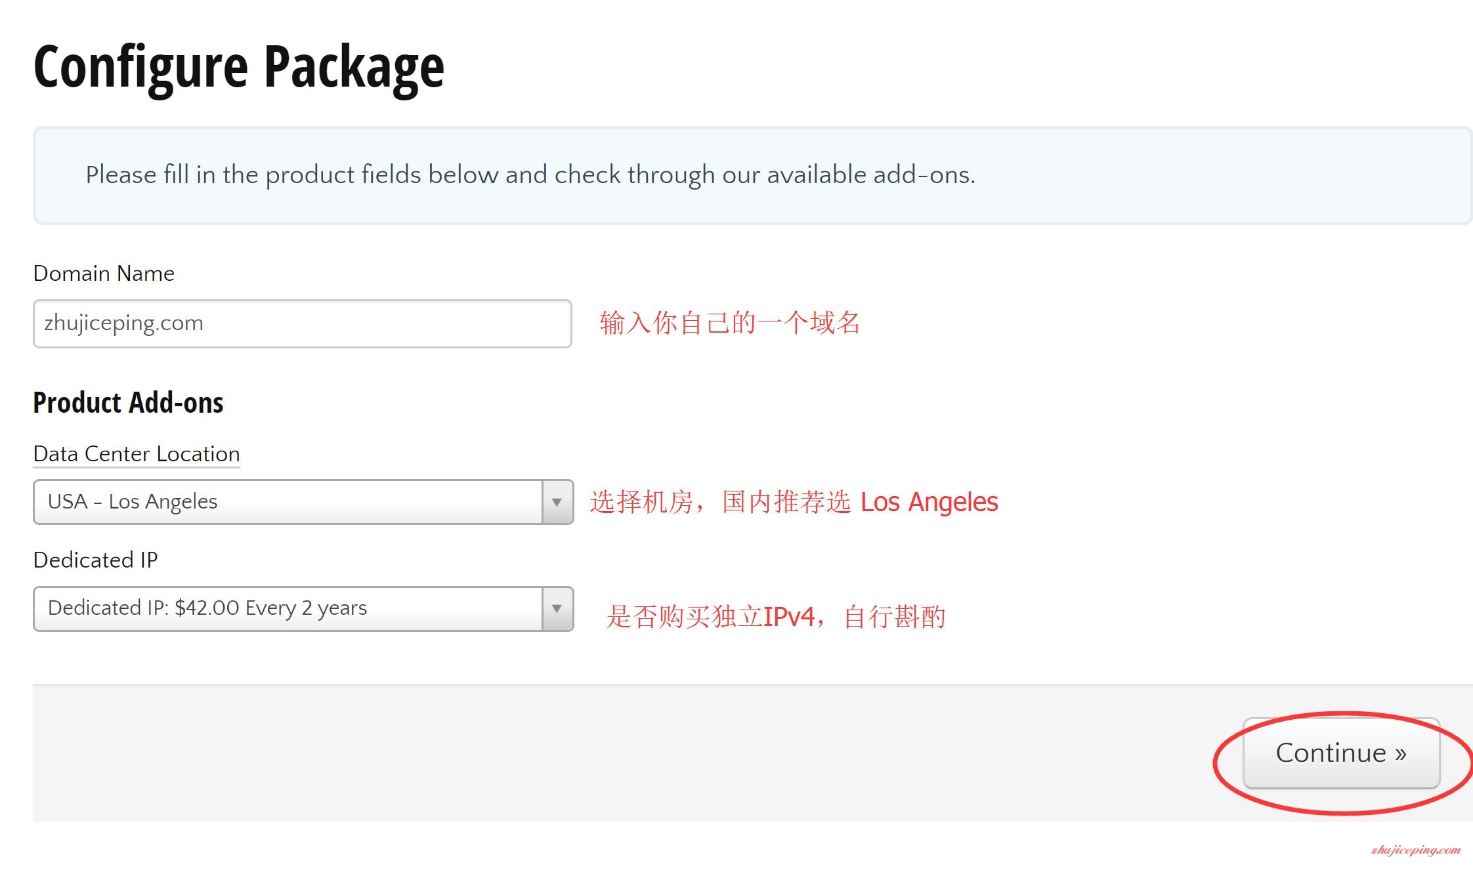The height and width of the screenshot is (872, 1473).
Task: Click the arrow on Dedicated IP dropdown
Action: (x=557, y=609)
